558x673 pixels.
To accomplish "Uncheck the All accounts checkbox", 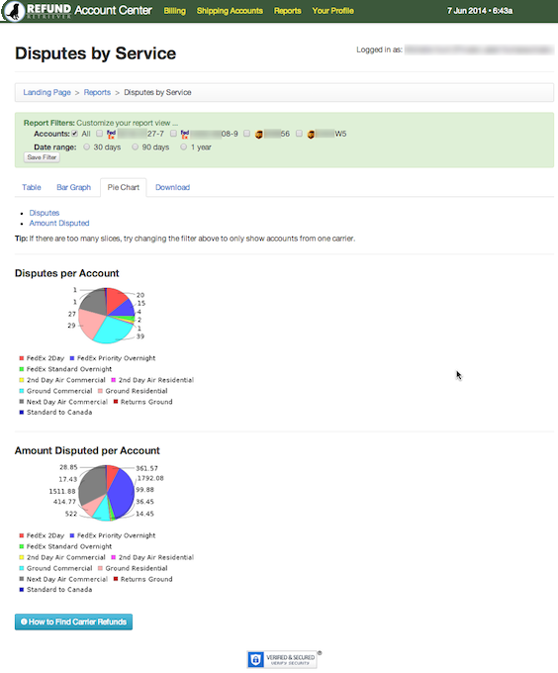I will click(x=74, y=134).
